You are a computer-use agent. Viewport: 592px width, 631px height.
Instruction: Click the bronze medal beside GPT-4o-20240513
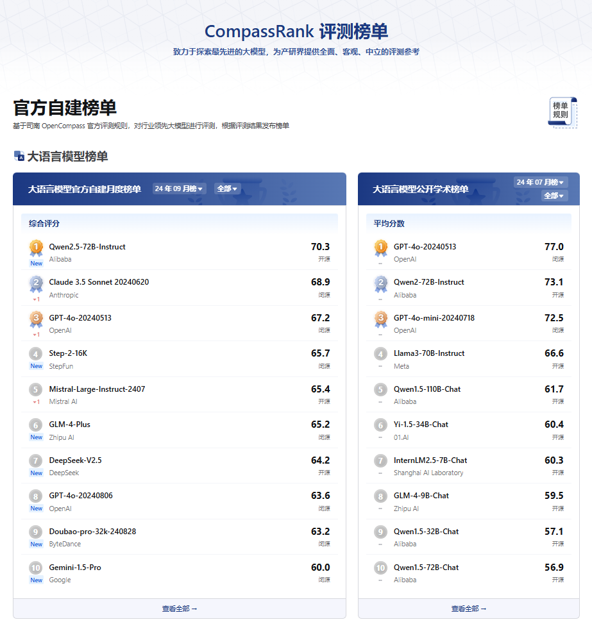pos(36,318)
